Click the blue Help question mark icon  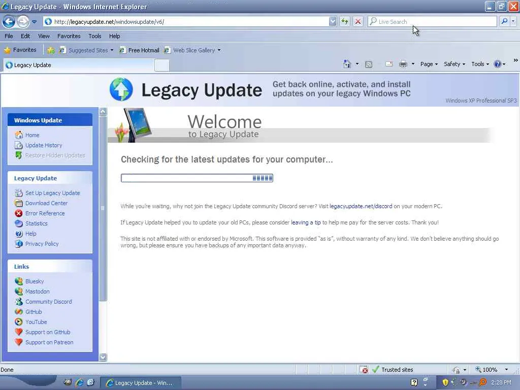(x=498, y=64)
